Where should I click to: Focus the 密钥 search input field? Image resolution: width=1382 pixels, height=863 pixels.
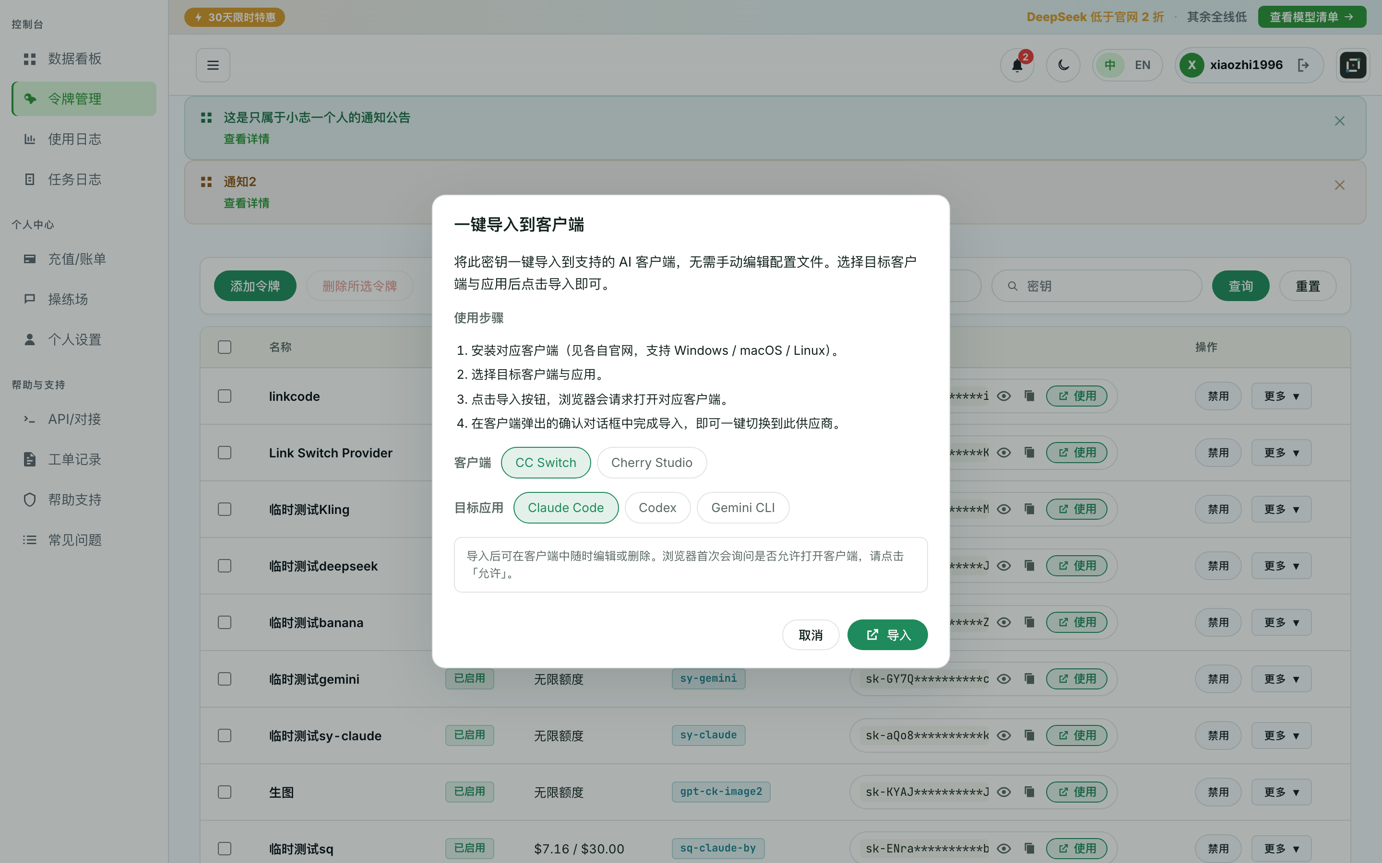[1096, 286]
